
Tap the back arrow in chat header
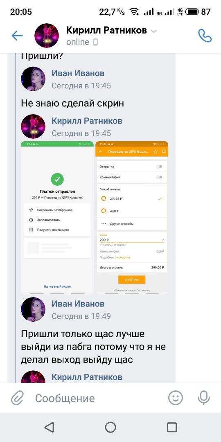tap(17, 36)
